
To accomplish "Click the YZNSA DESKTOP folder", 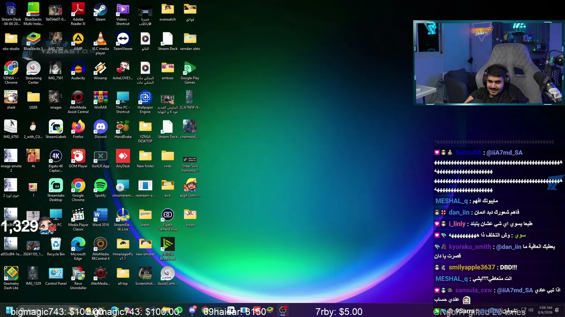I will pos(145,132).
